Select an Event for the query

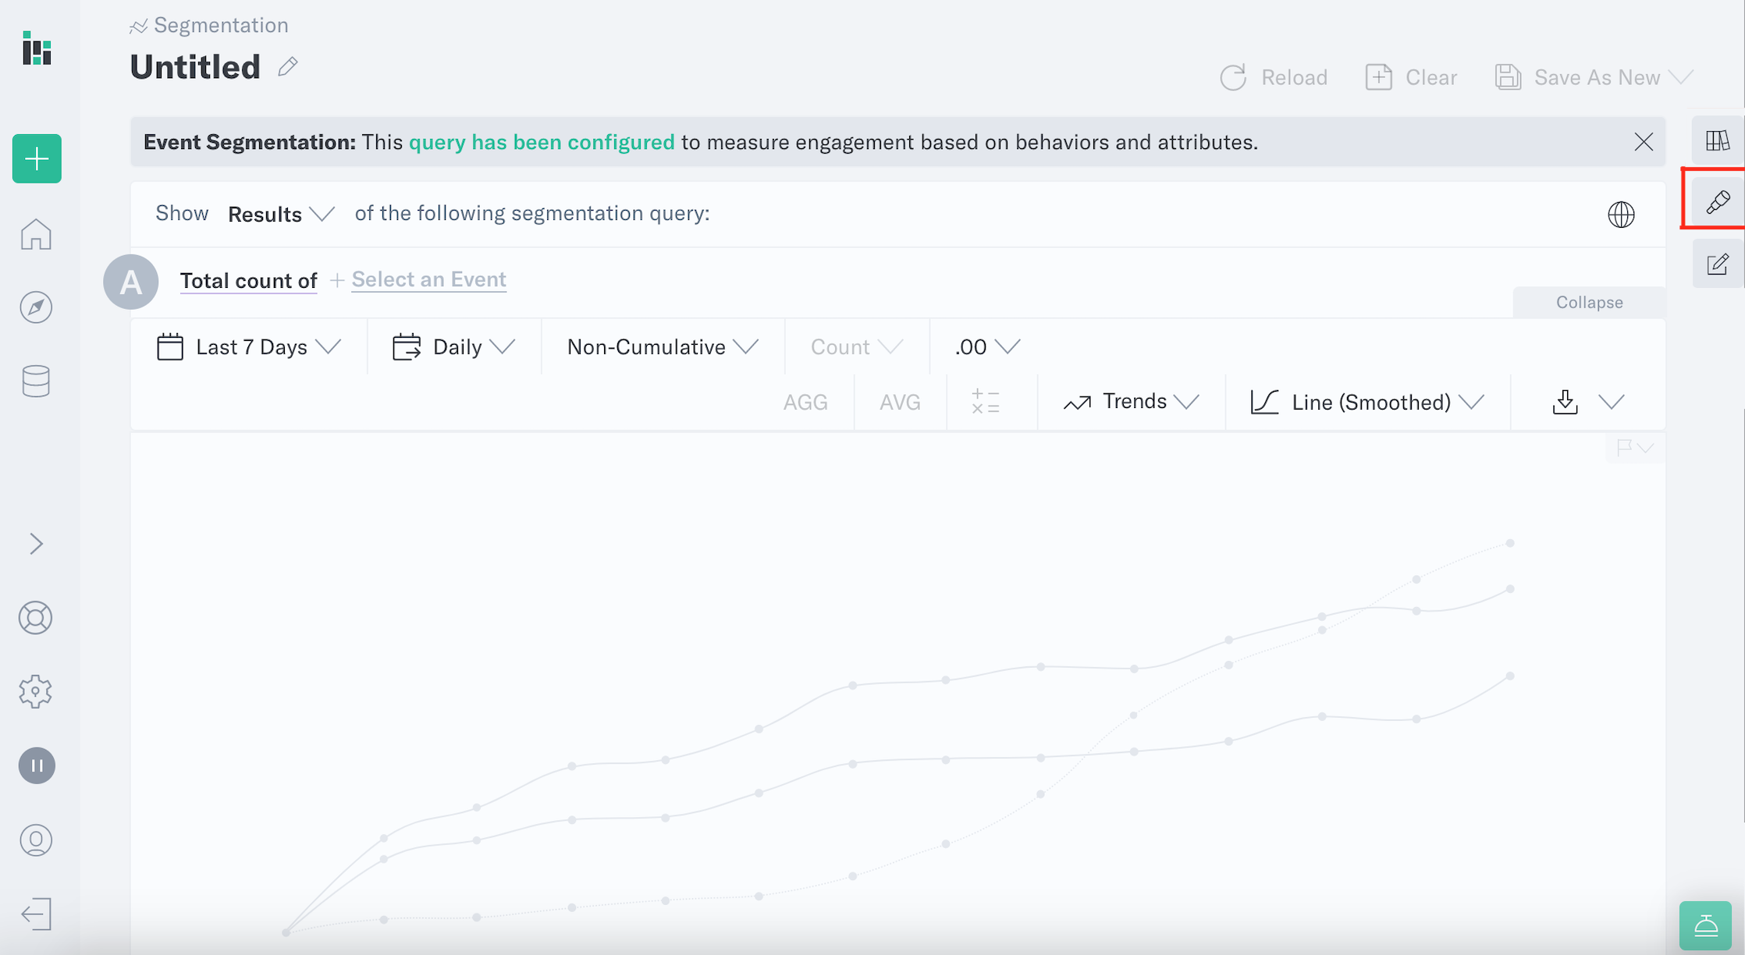coord(428,279)
